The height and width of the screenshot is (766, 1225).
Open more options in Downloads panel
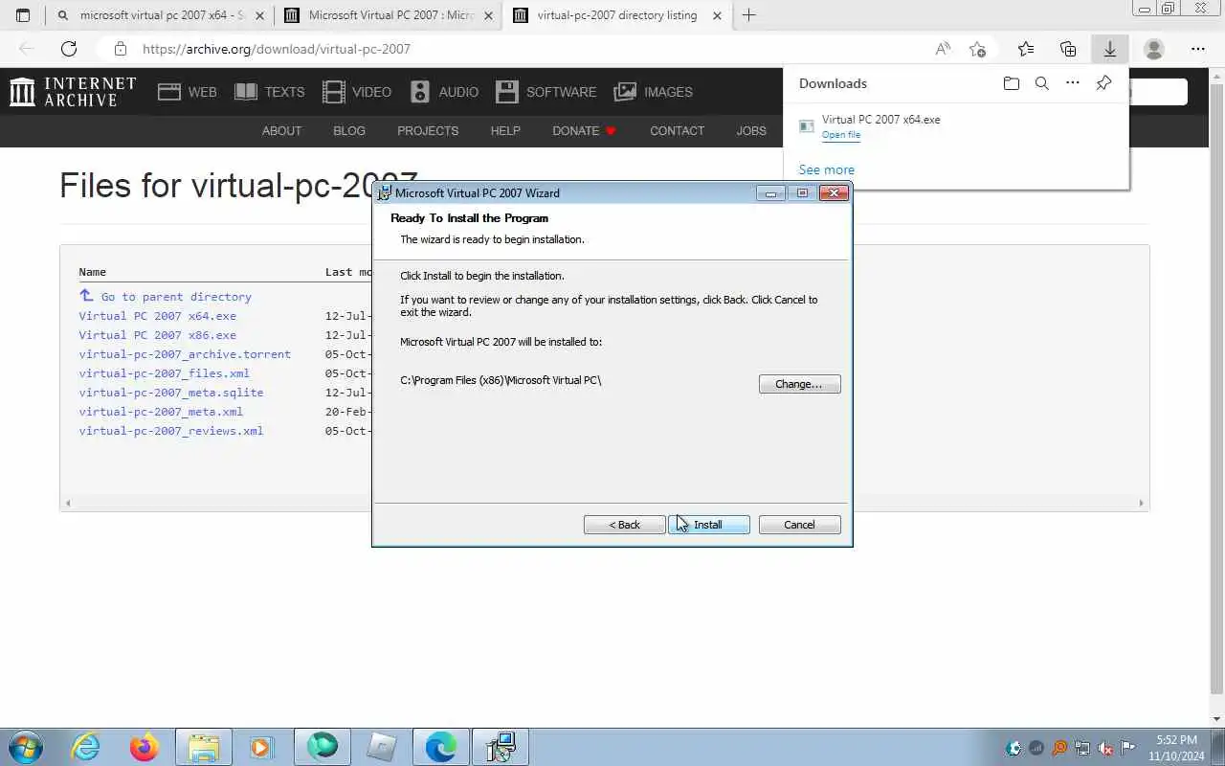1073,83
